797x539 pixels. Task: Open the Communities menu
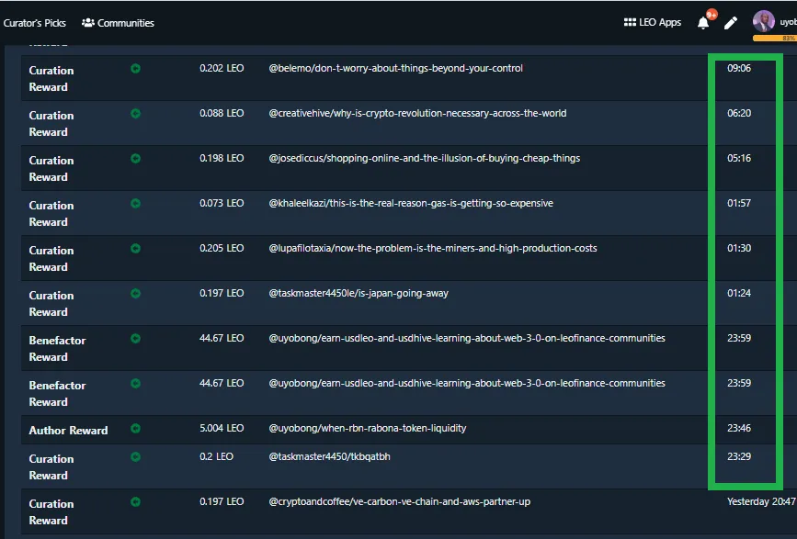[x=118, y=23]
